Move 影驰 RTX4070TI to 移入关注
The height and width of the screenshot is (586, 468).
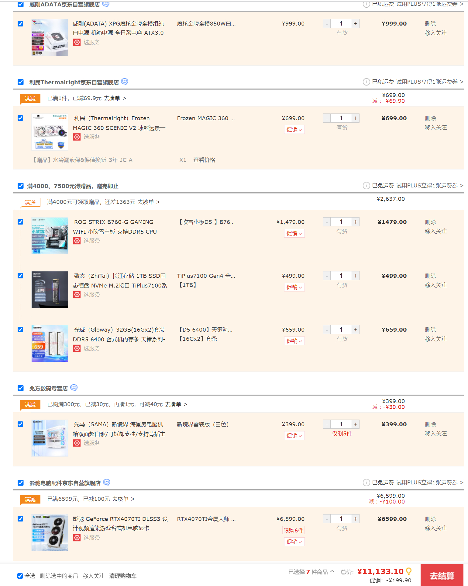436,528
